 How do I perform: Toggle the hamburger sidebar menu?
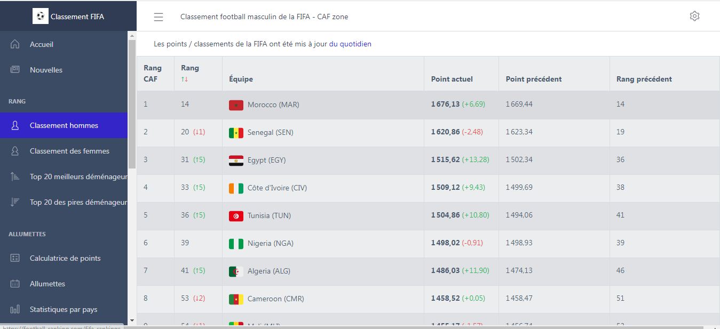click(x=159, y=17)
